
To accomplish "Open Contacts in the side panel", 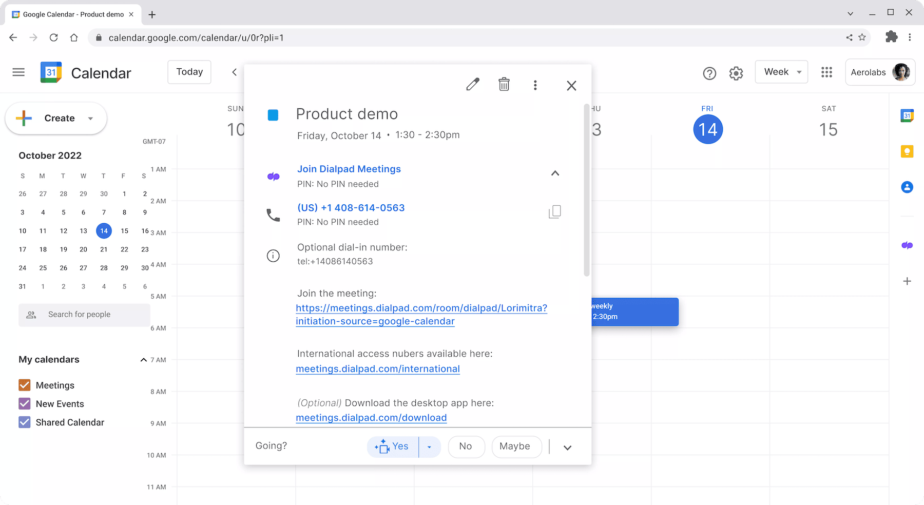I will pos(907,187).
